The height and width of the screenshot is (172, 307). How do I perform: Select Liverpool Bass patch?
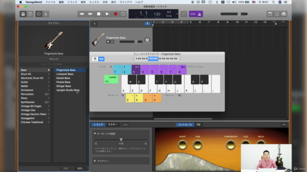(65, 74)
